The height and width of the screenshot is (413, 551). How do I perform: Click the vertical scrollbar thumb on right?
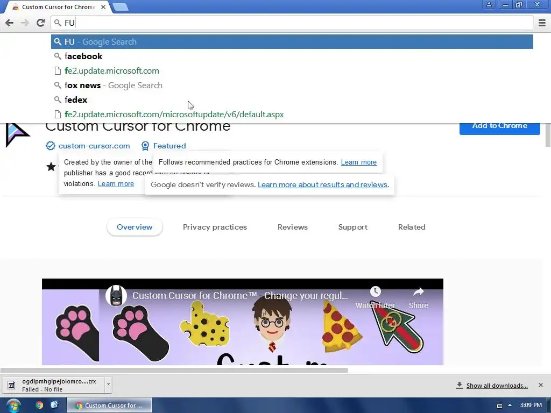(548, 135)
